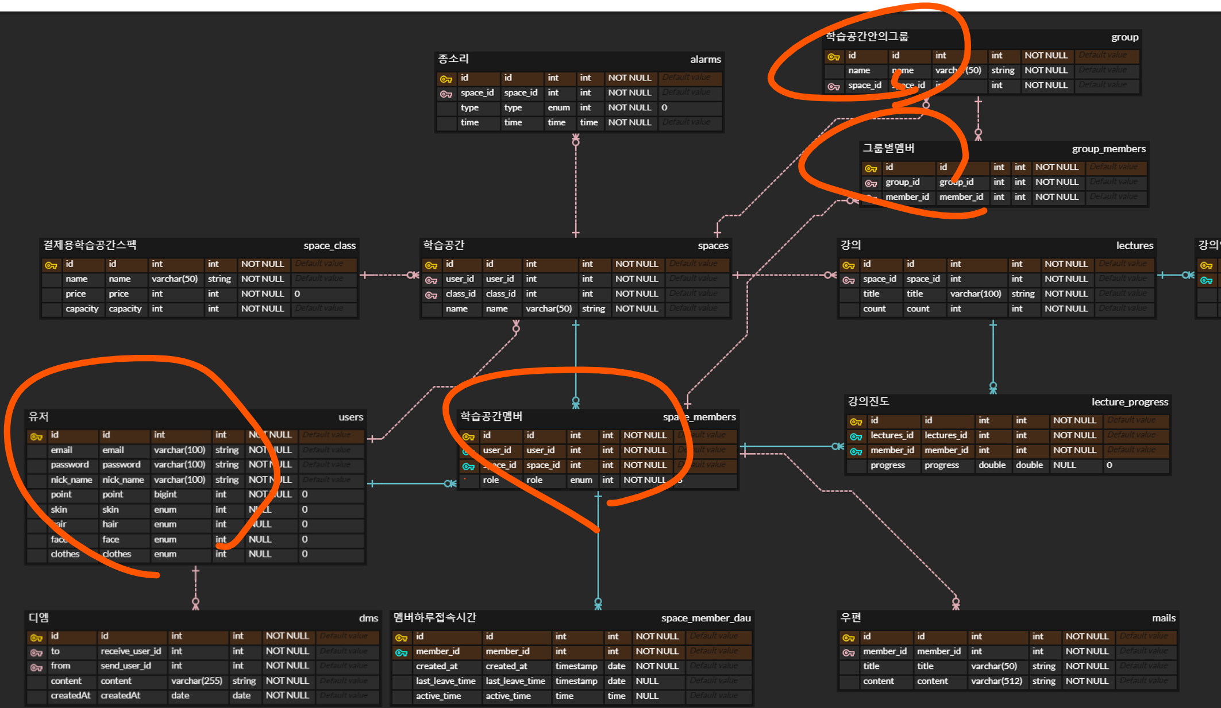This screenshot has height=708, width=1221.
Task: Toggle NULL on lecture_progress progress column
Action: click(1064, 465)
